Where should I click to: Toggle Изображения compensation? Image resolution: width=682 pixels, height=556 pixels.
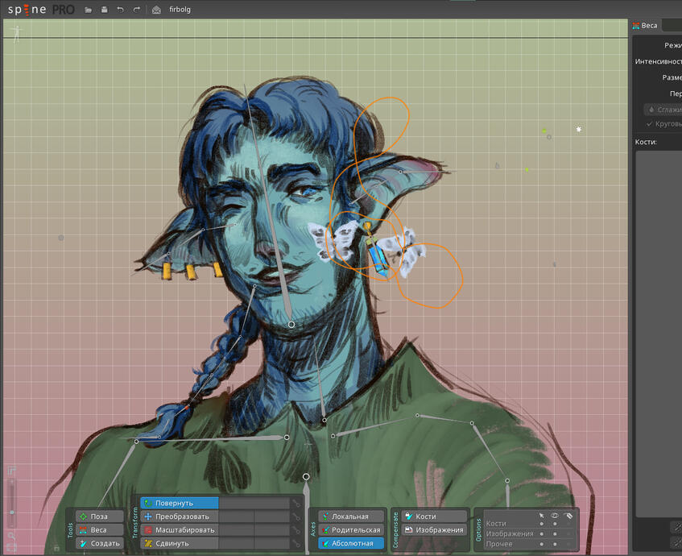click(434, 530)
